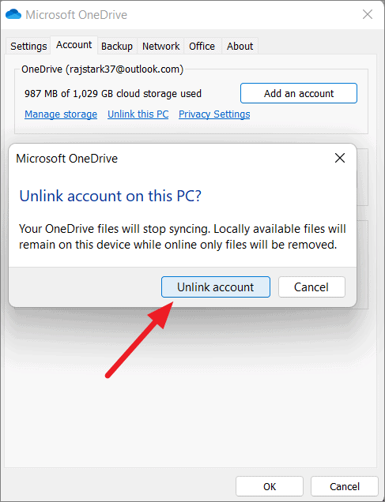This screenshot has height=502, width=385.
Task: Click OK at the bottom of settings window
Action: coord(270,486)
